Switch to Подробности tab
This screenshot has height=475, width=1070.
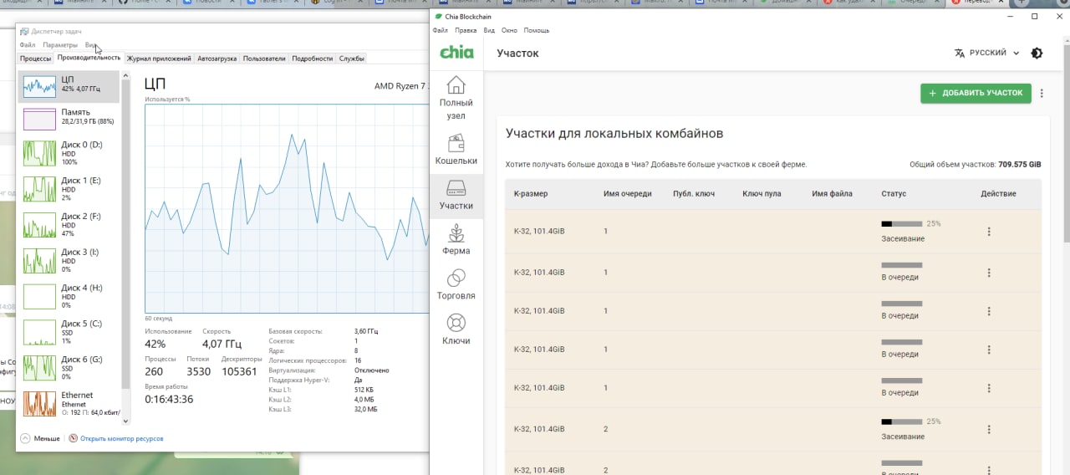point(313,59)
